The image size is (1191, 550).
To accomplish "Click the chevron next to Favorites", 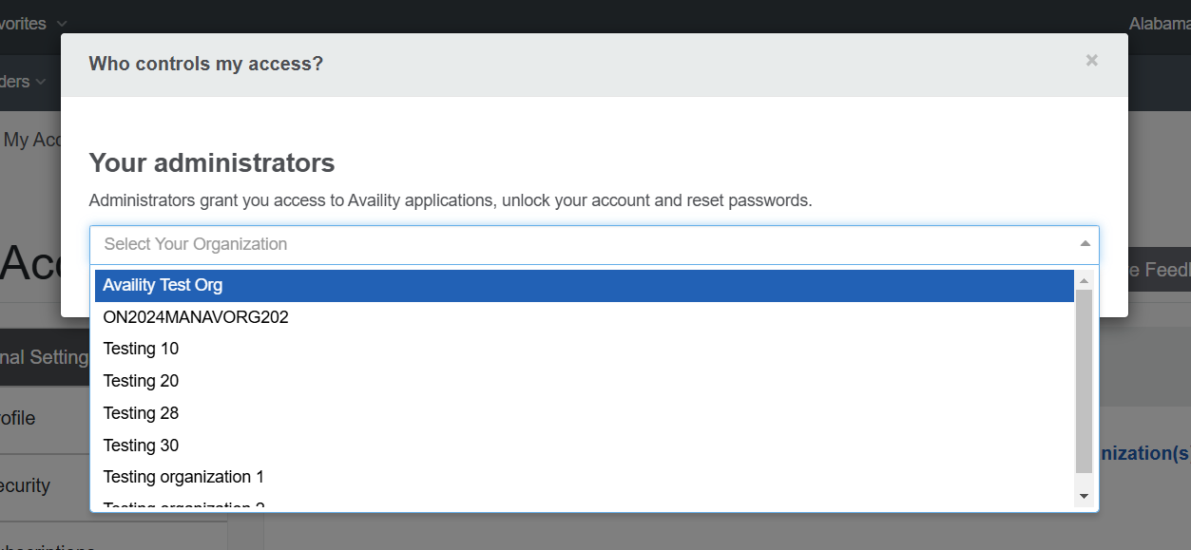I will tap(60, 23).
